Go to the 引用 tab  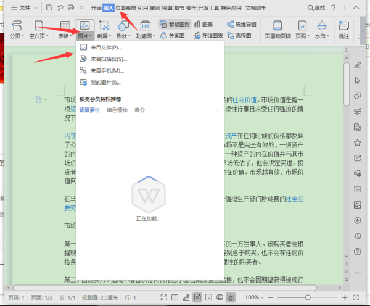[x=143, y=8]
